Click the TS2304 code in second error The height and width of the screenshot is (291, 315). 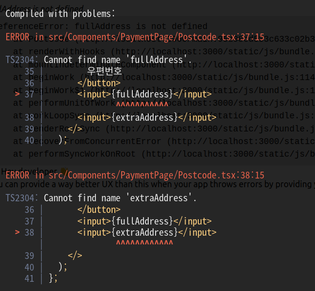pos(21,198)
